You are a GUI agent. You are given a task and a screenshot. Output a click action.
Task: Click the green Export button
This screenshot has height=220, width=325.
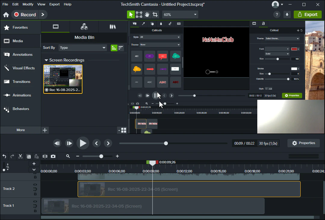[x=308, y=14]
